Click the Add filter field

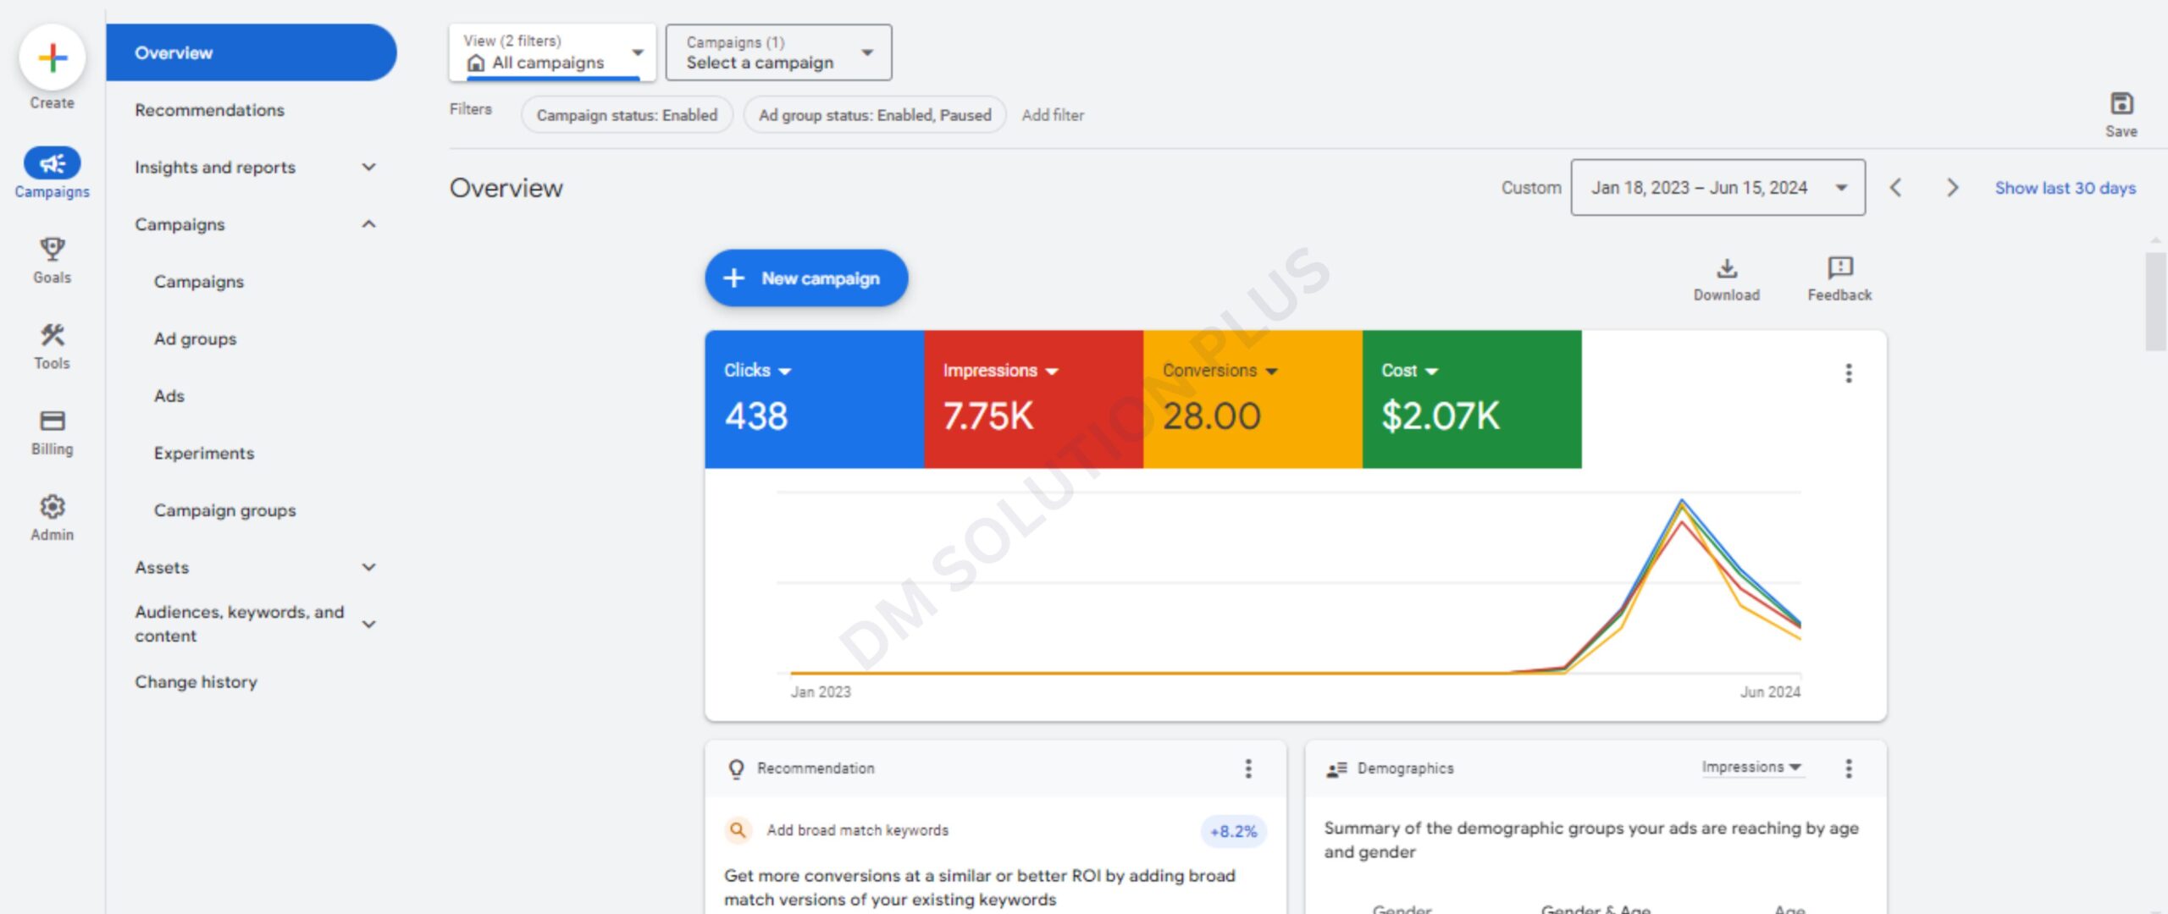pos(1053,115)
